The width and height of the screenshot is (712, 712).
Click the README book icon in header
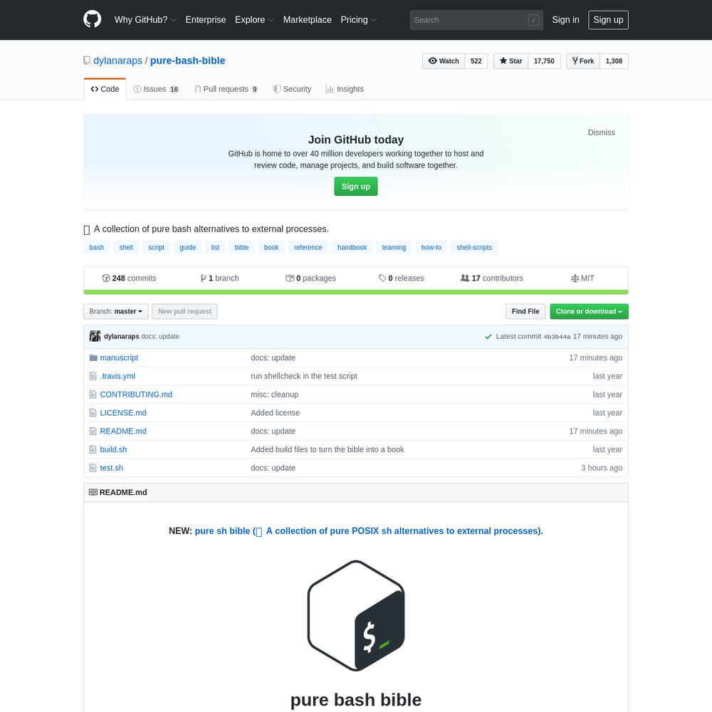93,492
